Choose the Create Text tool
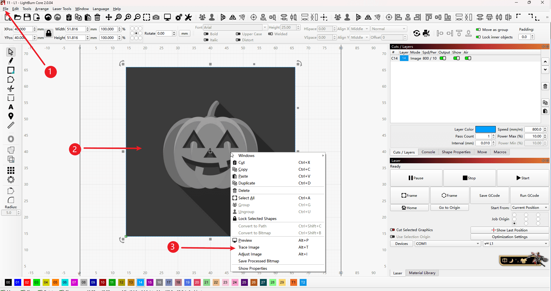 coord(11,107)
